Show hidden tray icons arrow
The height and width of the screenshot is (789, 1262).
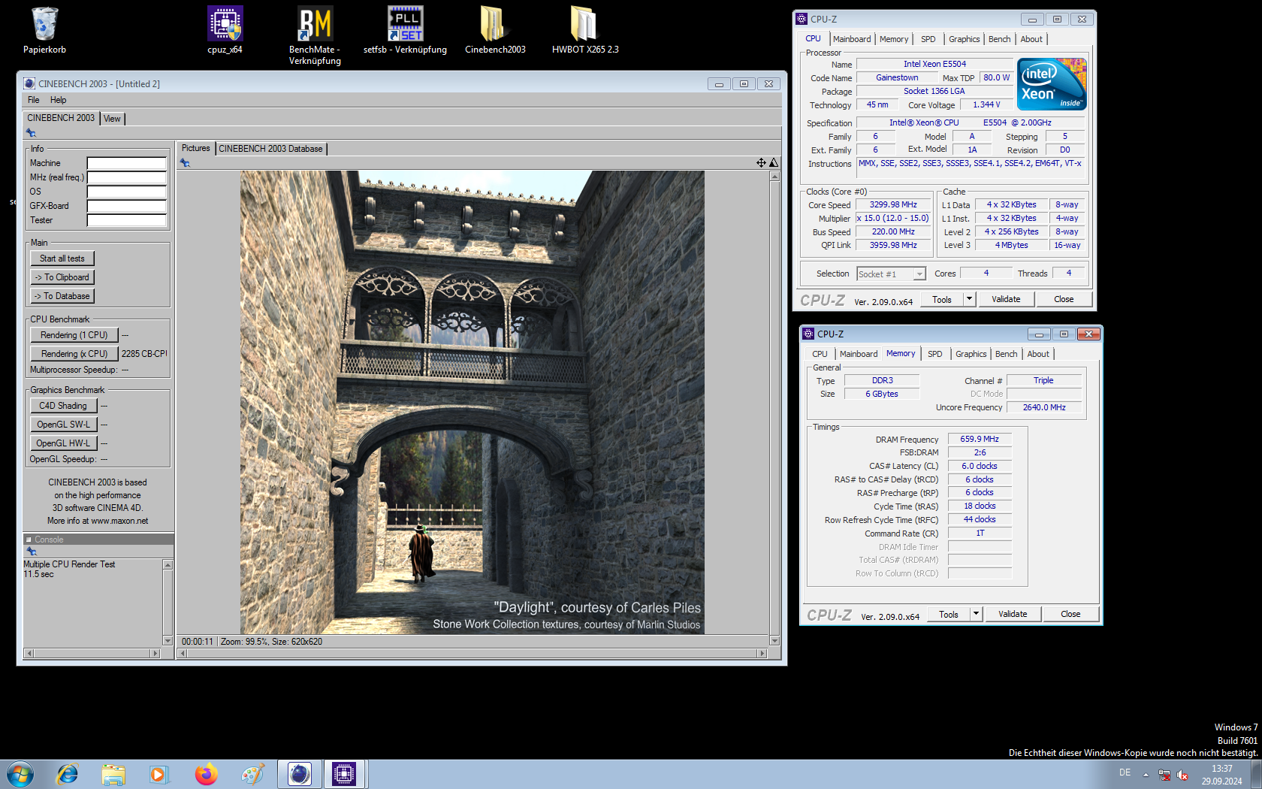pyautogui.click(x=1146, y=774)
